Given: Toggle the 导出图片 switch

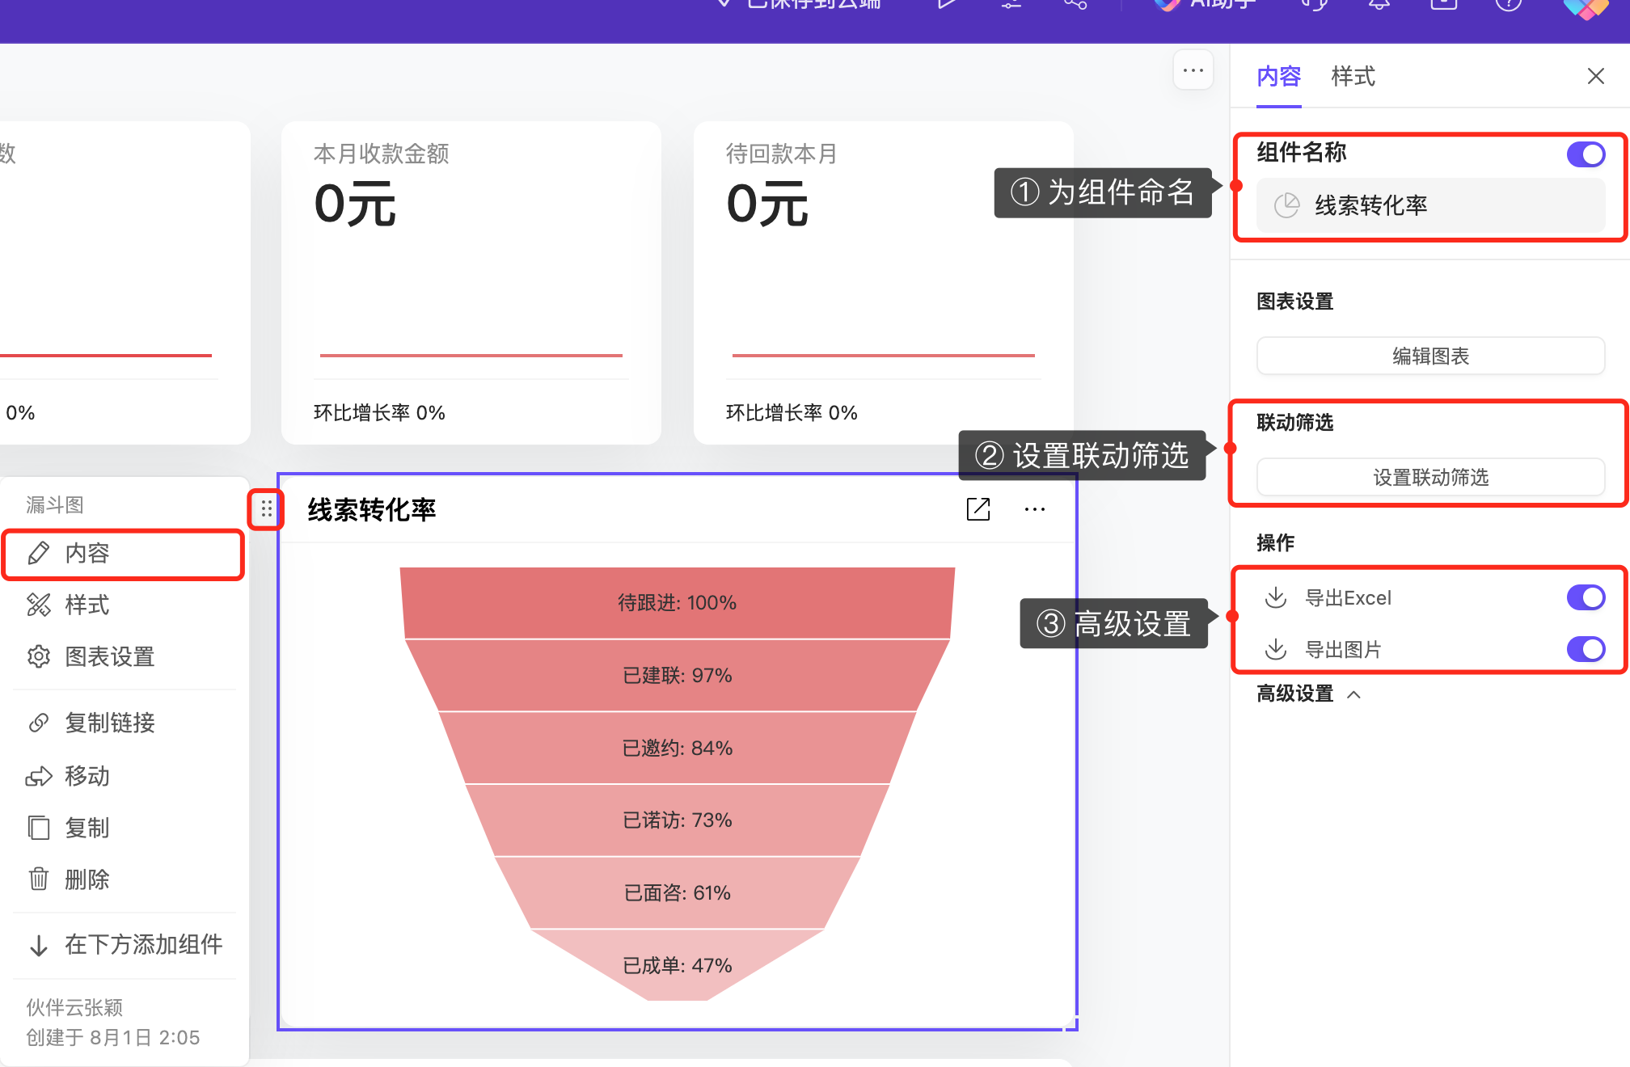Looking at the screenshot, I should tap(1586, 649).
